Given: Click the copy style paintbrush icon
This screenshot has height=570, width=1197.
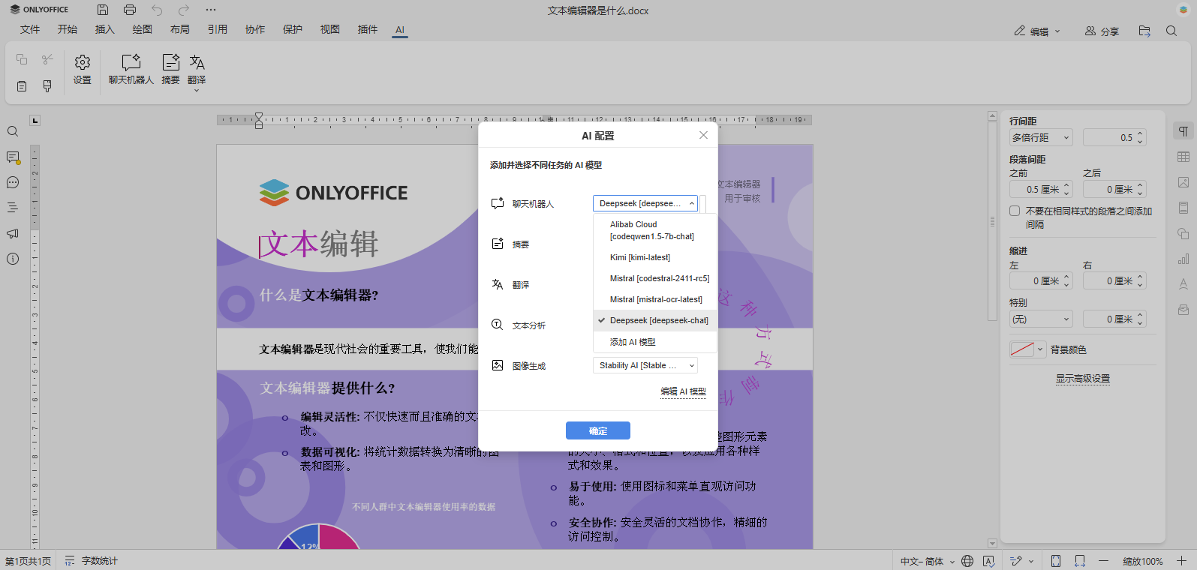Looking at the screenshot, I should (47, 86).
